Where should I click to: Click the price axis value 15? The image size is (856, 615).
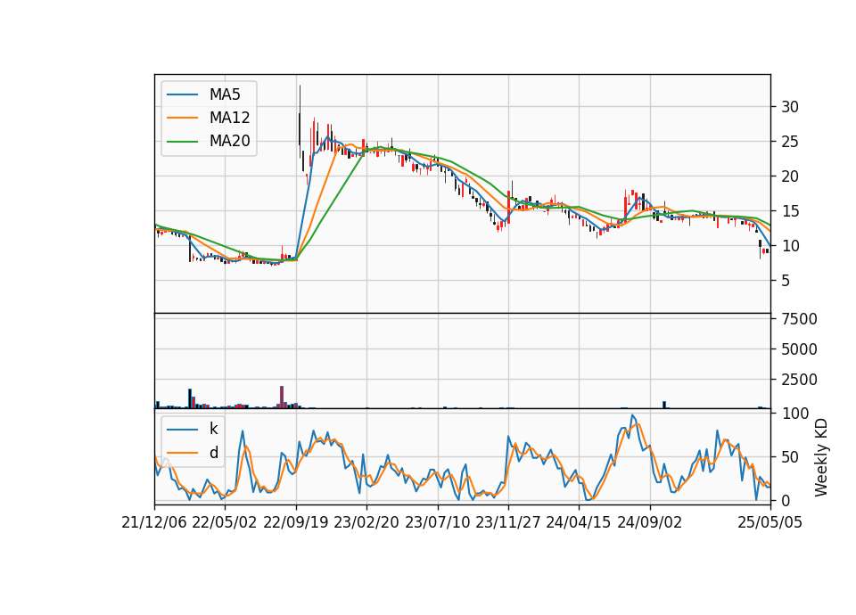coord(790,211)
